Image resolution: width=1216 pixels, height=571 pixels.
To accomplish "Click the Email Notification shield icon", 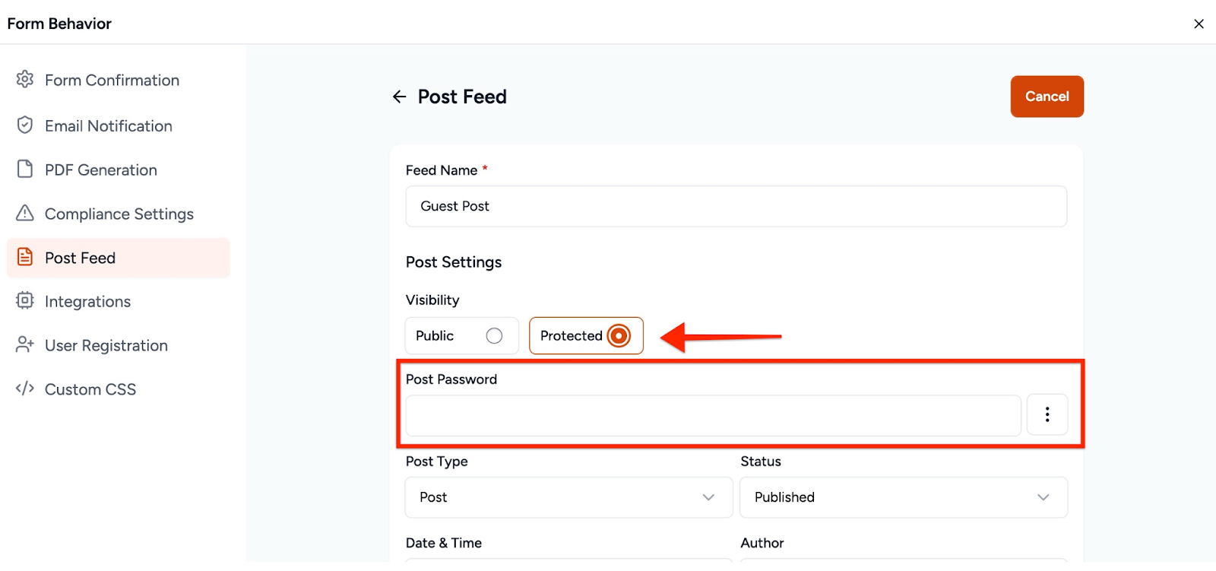I will (x=25, y=125).
